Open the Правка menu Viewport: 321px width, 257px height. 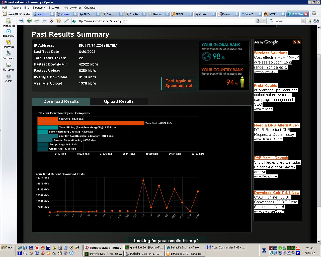[16, 8]
